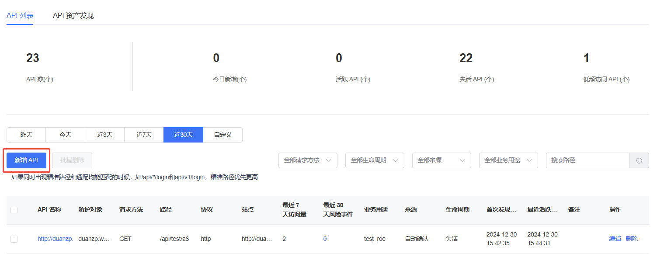657x254 pixels.
Task: Tick the checkbox for the first API row
Action: [14, 239]
